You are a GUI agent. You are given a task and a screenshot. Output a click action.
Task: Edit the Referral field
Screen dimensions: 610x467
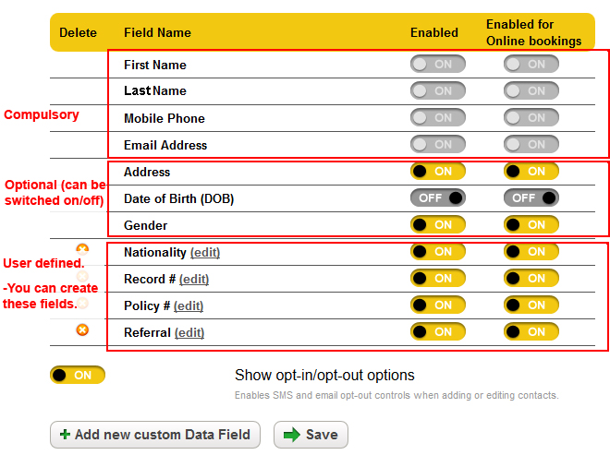pyautogui.click(x=189, y=333)
